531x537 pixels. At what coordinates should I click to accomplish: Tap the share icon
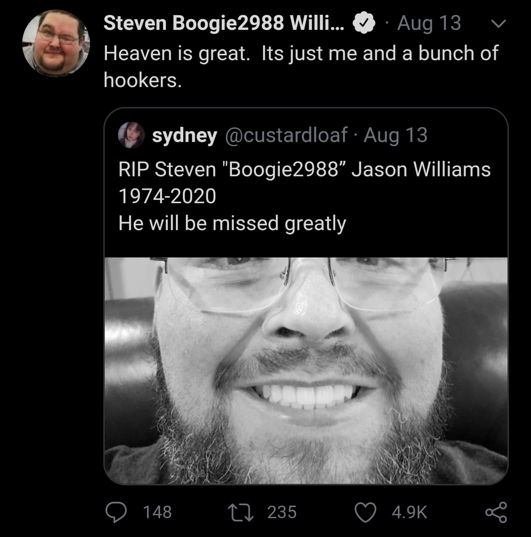click(496, 512)
